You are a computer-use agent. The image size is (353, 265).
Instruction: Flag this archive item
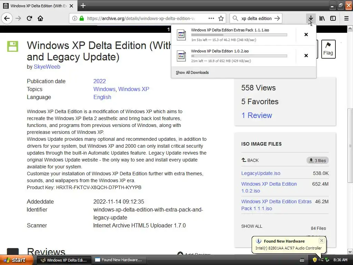[328, 49]
